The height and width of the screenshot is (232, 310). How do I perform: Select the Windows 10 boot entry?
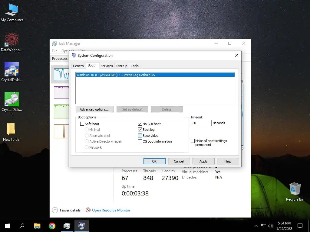pyautogui.click(x=155, y=75)
